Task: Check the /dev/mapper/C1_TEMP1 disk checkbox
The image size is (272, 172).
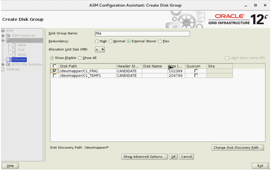Action: point(55,75)
